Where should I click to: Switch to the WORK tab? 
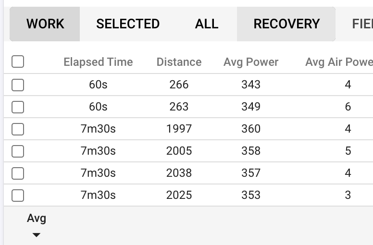[45, 24]
